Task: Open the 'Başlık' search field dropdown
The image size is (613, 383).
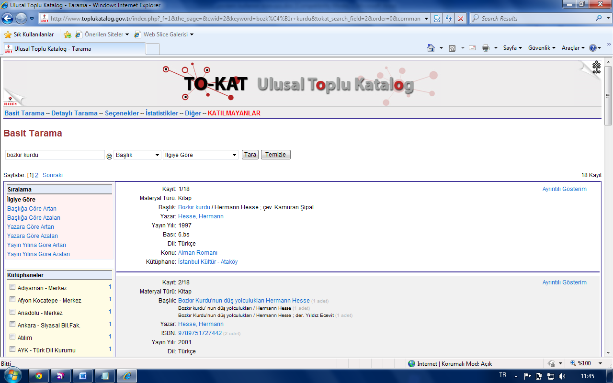Action: coord(137,155)
